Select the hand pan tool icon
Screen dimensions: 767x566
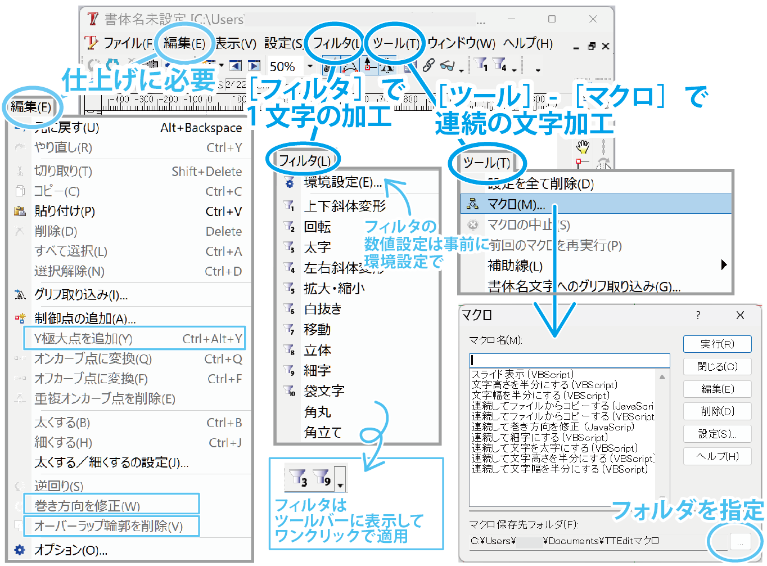[583, 147]
